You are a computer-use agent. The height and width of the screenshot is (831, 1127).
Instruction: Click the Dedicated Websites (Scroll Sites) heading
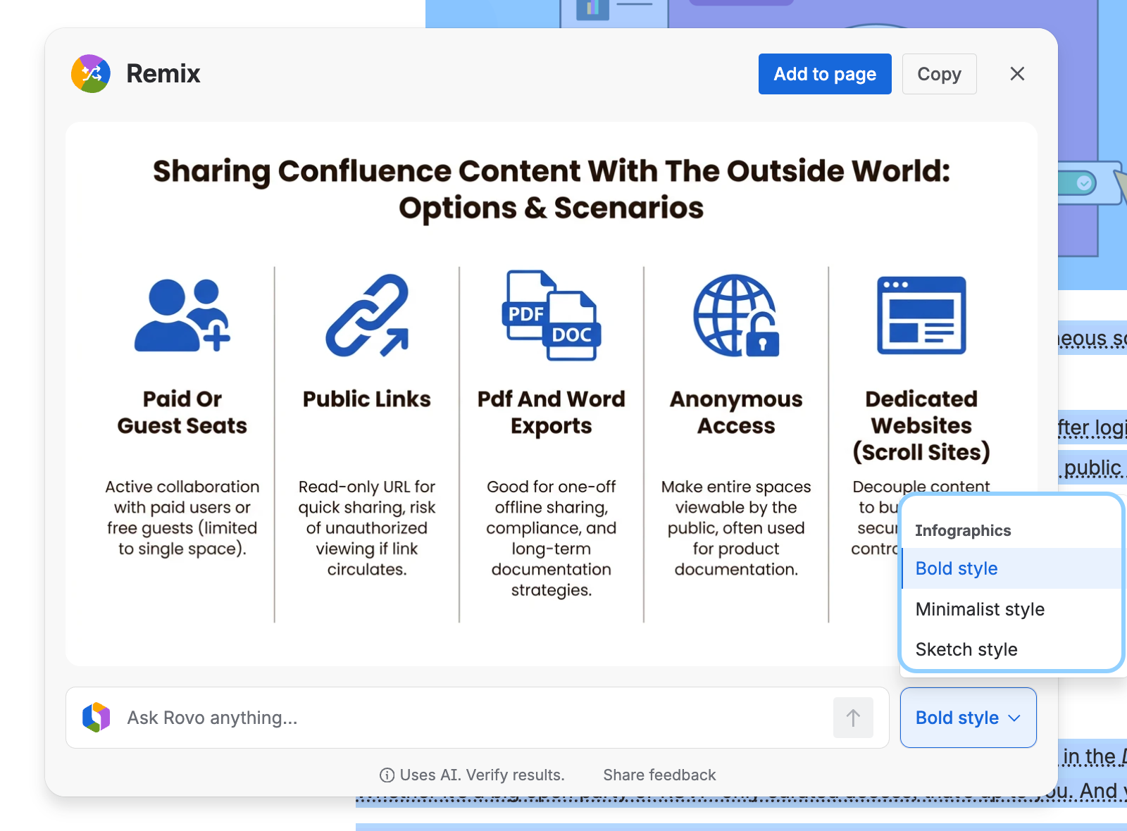921,425
